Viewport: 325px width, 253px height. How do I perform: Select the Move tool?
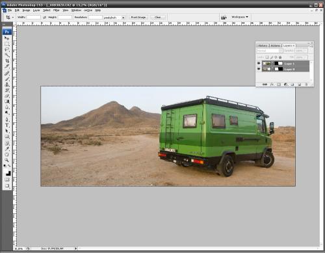7,38
